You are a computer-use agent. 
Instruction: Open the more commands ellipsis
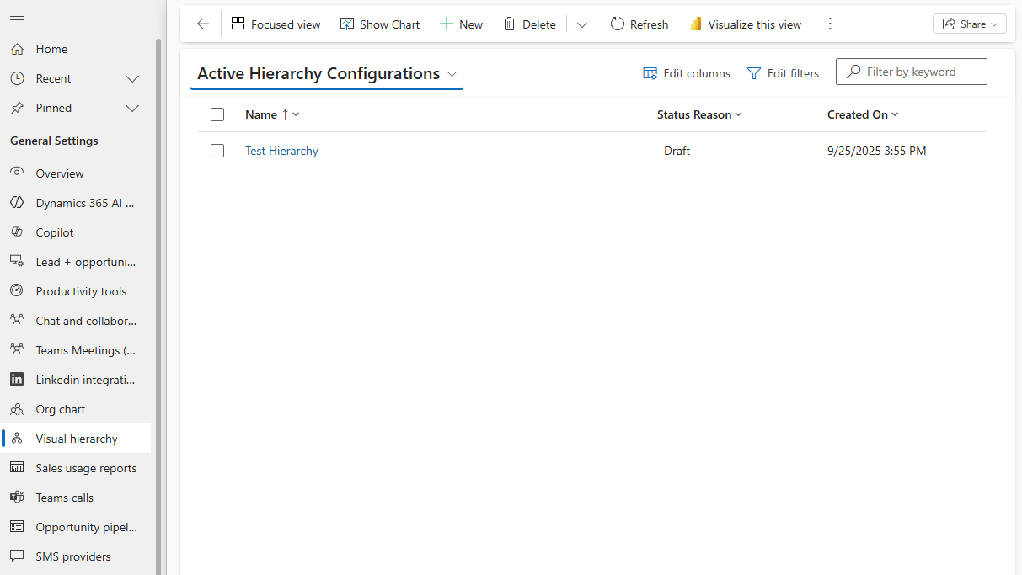(830, 24)
